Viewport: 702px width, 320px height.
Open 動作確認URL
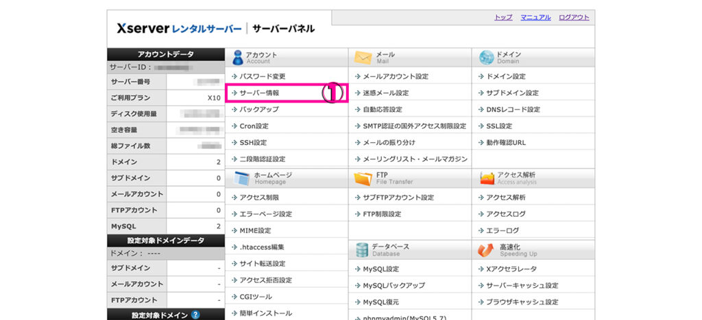click(507, 142)
